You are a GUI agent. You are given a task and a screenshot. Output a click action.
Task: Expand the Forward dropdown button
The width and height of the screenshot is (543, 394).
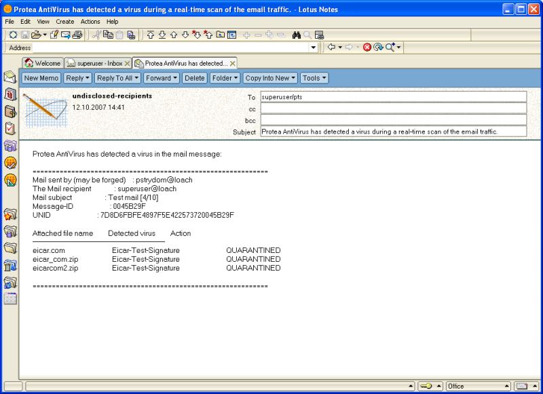(162, 78)
